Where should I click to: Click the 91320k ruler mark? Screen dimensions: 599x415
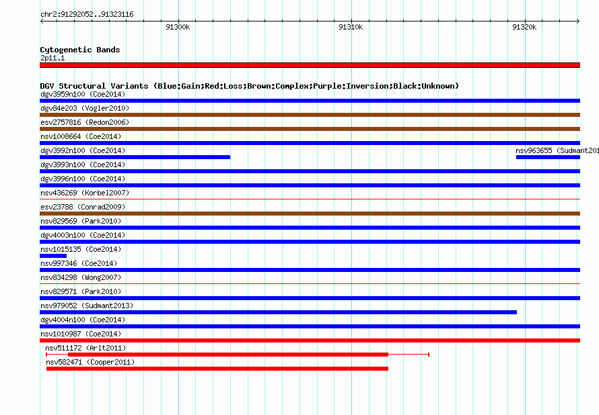pyautogui.click(x=524, y=27)
